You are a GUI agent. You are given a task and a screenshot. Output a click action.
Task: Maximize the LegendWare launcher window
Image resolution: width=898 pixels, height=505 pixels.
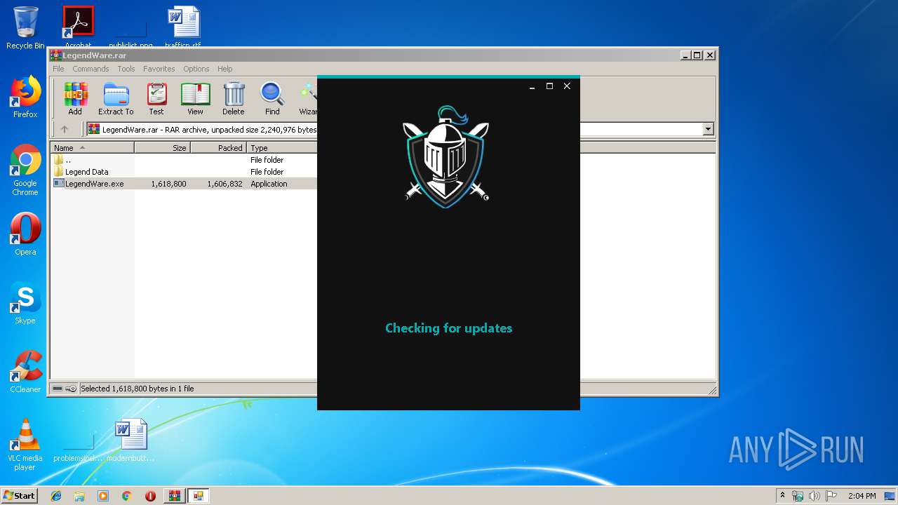pos(549,86)
